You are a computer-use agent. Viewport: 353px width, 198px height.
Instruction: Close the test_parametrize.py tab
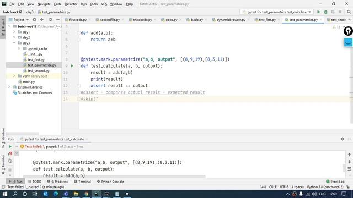click(320, 20)
